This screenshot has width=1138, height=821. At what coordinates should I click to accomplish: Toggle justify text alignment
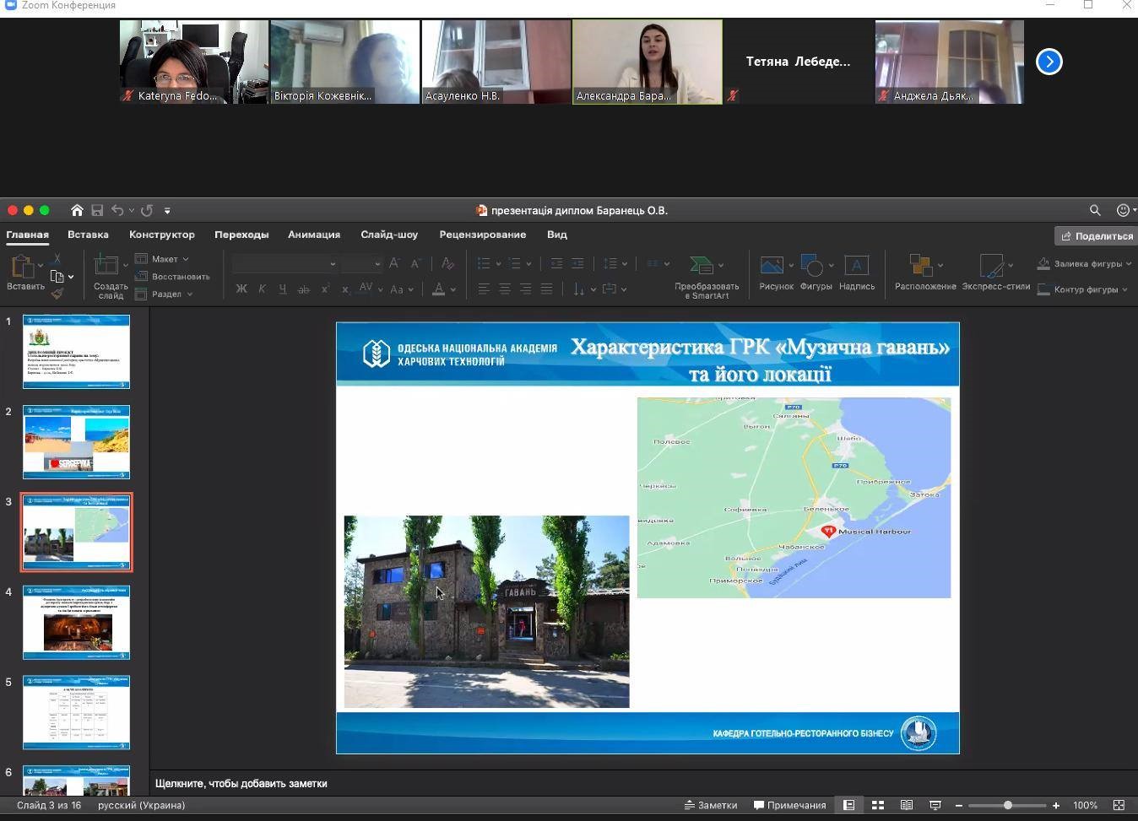click(x=546, y=289)
